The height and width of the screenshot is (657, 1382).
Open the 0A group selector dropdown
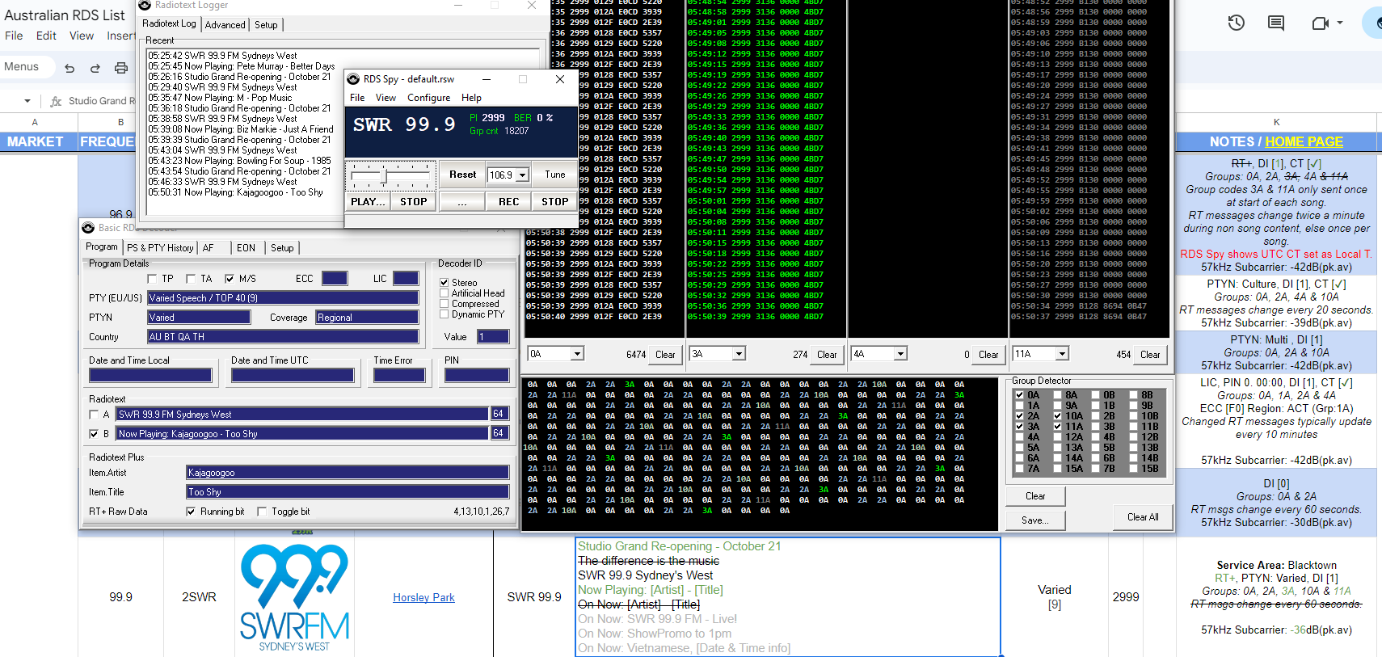tap(577, 354)
